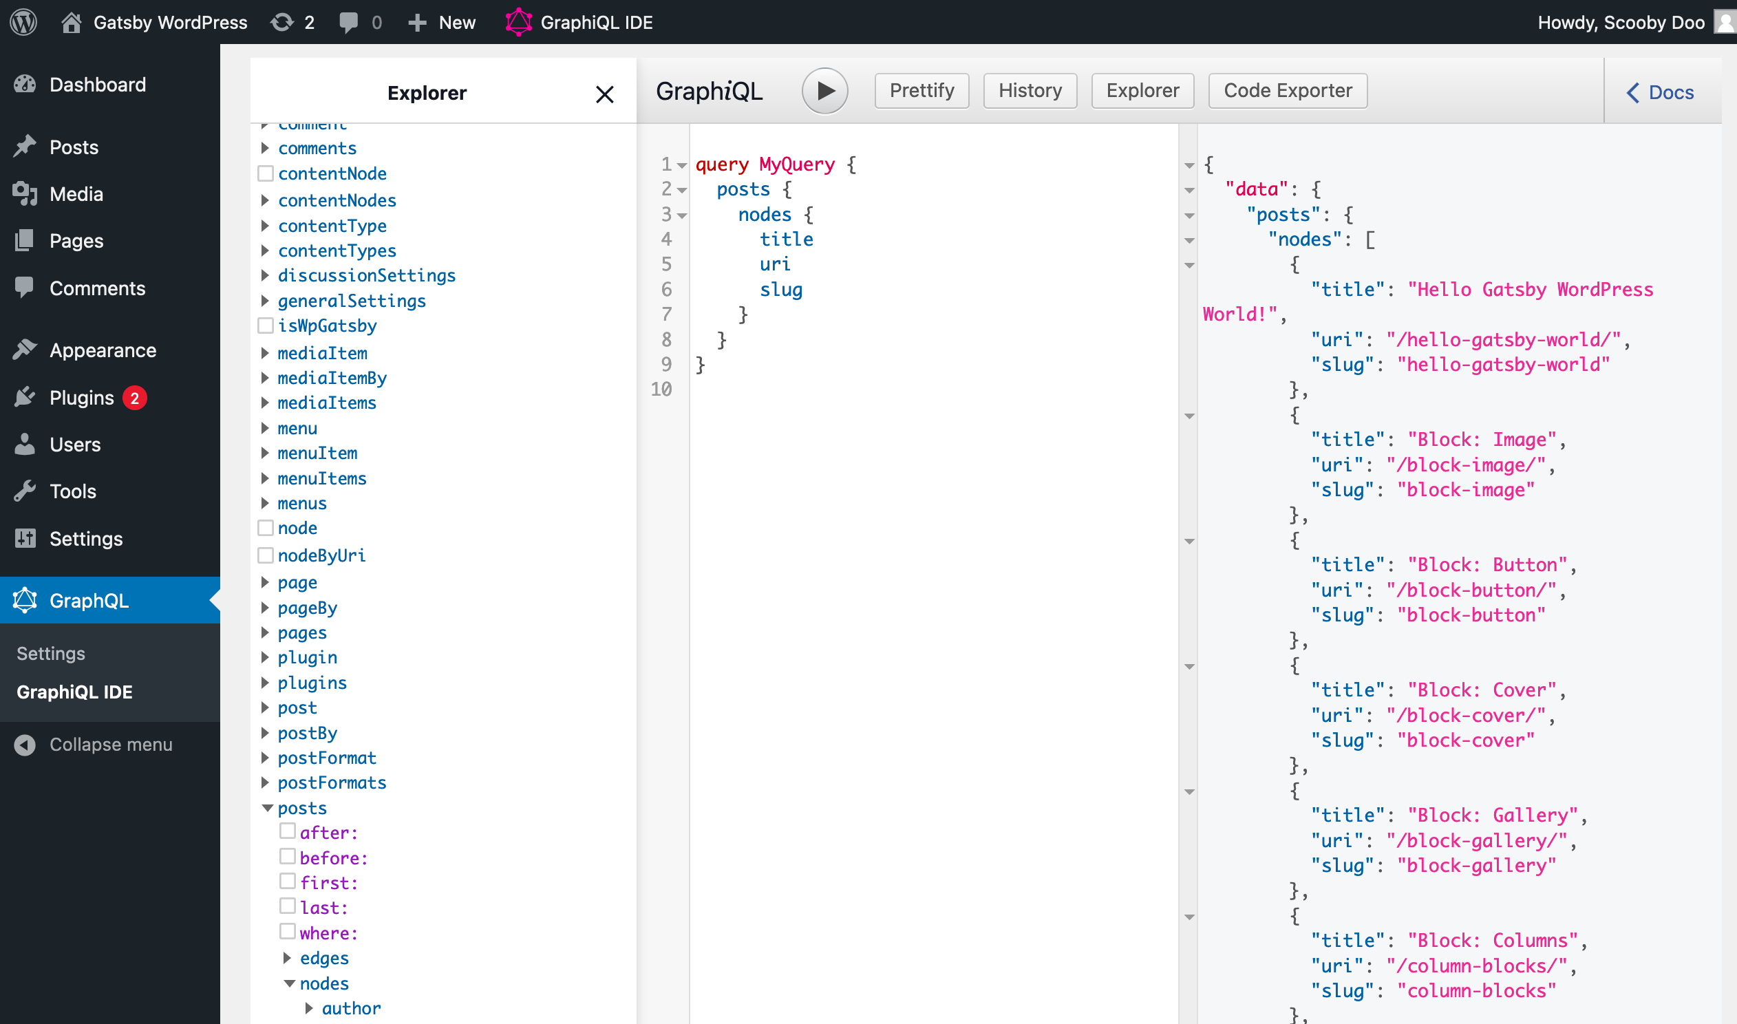The height and width of the screenshot is (1024, 1737).
Task: Expand the generalSettings field
Action: 265,301
